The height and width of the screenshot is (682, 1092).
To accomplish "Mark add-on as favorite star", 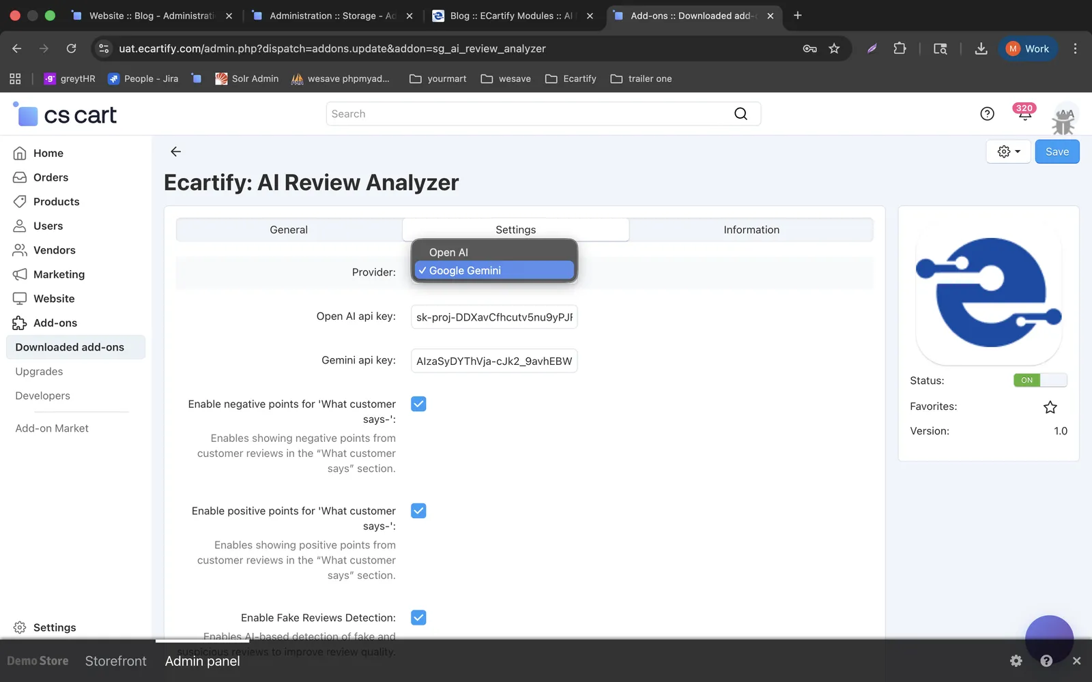I will point(1050,407).
